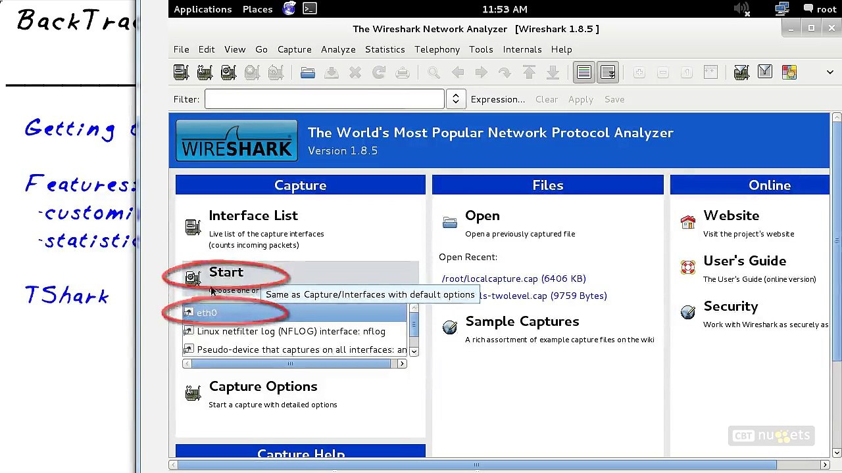The width and height of the screenshot is (842, 473).
Task: Click the Expression... filter button
Action: click(x=498, y=99)
